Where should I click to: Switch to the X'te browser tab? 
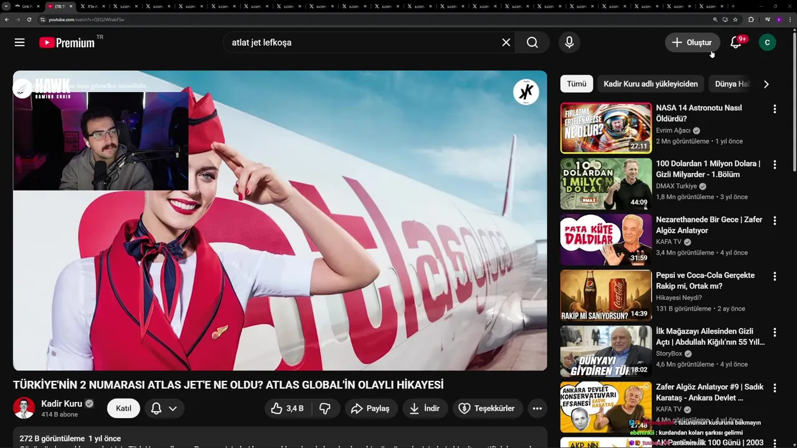(x=93, y=6)
